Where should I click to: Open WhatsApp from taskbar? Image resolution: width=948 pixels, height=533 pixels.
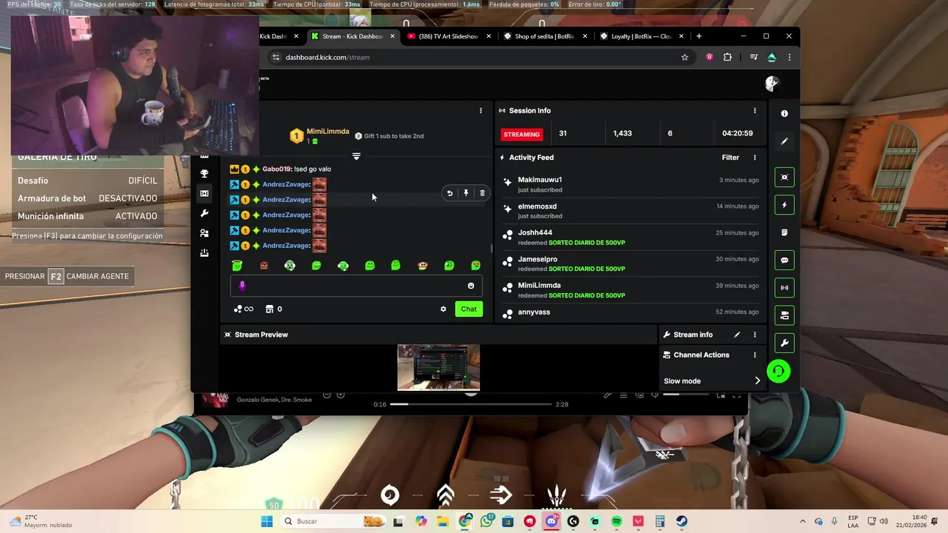pyautogui.click(x=486, y=521)
